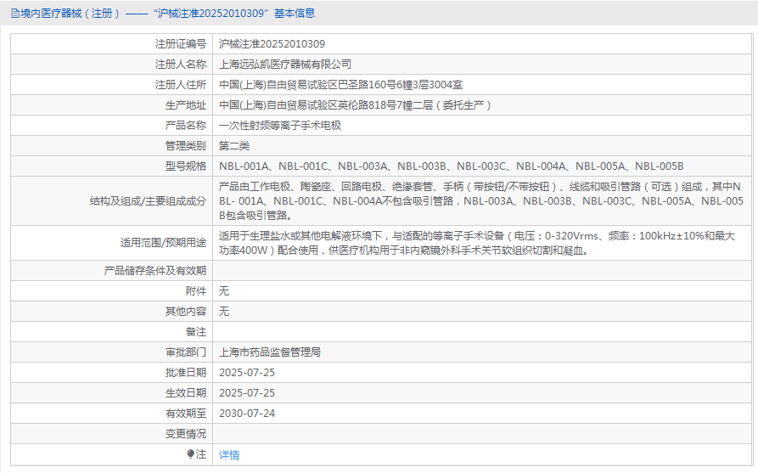Image resolution: width=758 pixels, height=473 pixels.
Task: Click the 产品名称 label
Action: tap(186, 126)
